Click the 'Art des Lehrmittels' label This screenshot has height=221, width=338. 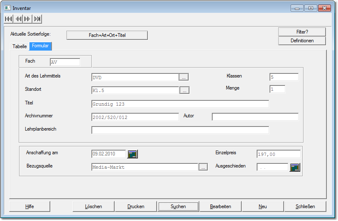(x=43, y=76)
